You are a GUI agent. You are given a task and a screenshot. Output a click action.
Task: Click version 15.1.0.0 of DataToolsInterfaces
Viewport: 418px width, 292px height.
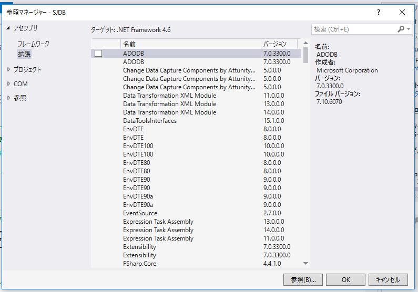coord(274,121)
